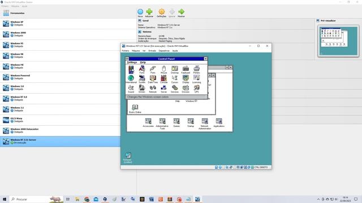
Task: Select the Games program group
Action: [x=176, y=123]
